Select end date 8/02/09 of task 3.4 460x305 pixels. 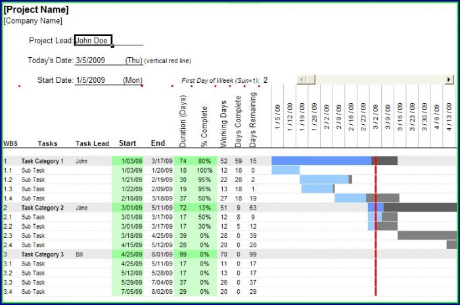pyautogui.click(x=162, y=291)
